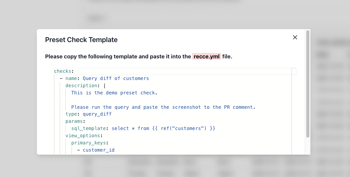
Task: Click the recce.yml highlighted filename
Action: coord(207,56)
